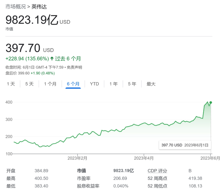Click the 最低 value 383.40
The image size is (223, 193).
point(42,186)
